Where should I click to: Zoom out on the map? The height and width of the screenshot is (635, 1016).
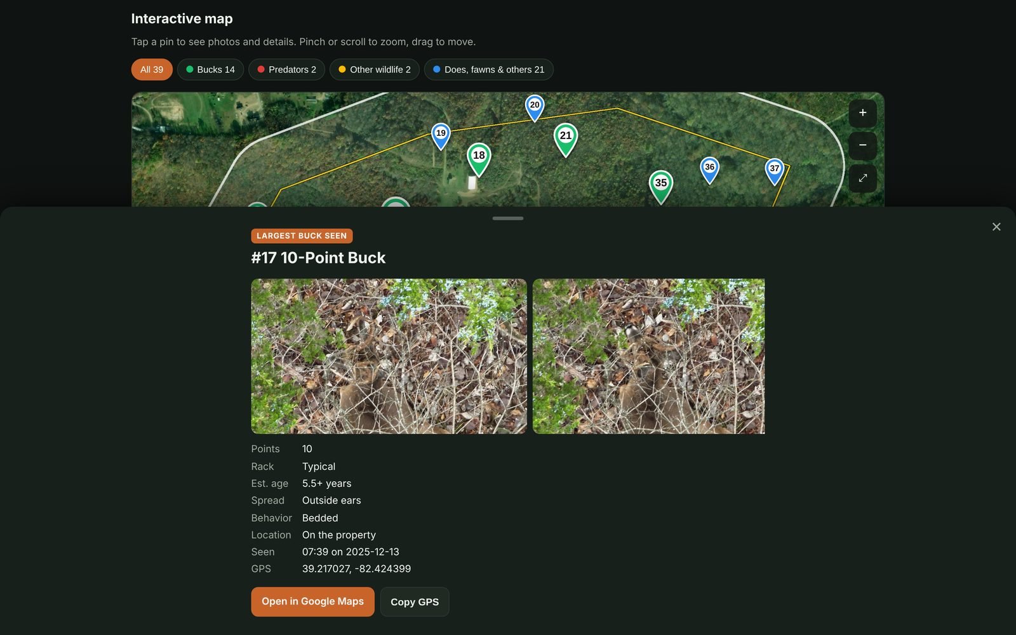[862, 145]
